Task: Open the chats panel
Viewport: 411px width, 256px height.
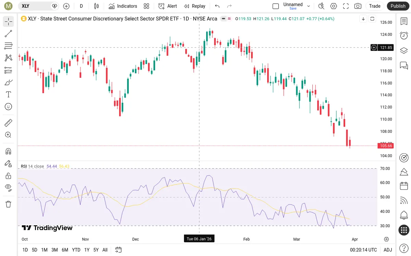Action: pos(404,65)
